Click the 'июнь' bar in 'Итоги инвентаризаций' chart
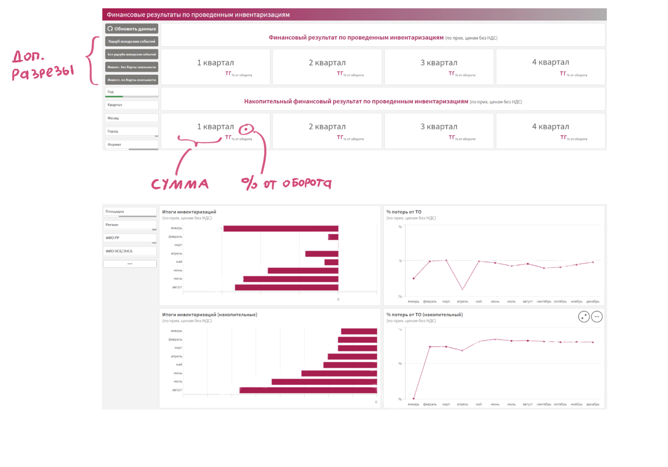The height and width of the screenshot is (467, 668). coord(303,271)
